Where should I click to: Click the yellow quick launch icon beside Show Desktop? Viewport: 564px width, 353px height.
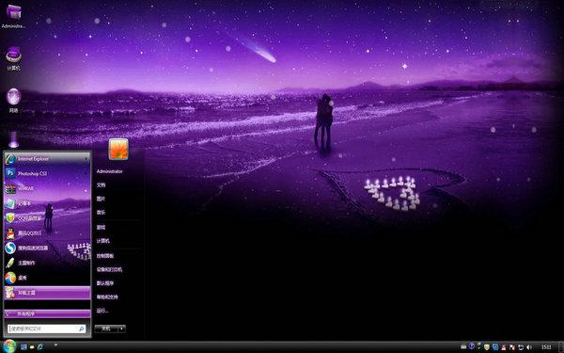[x=32, y=346]
